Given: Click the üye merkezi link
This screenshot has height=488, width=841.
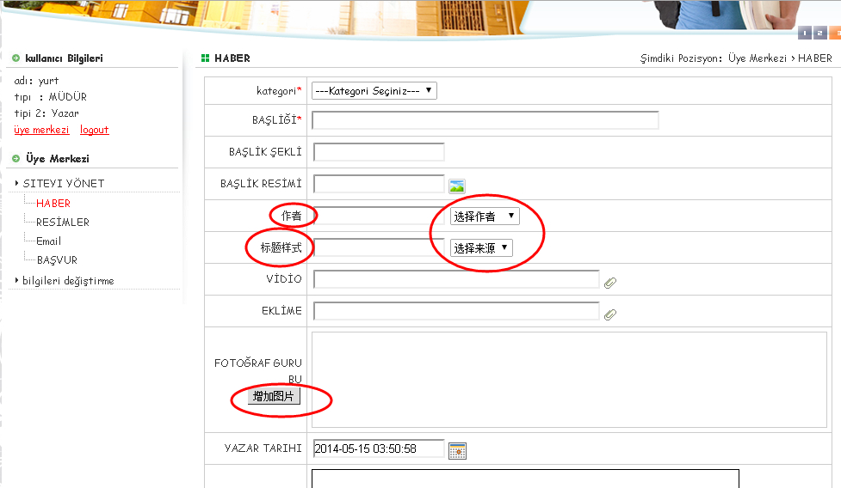Looking at the screenshot, I should click(x=41, y=131).
